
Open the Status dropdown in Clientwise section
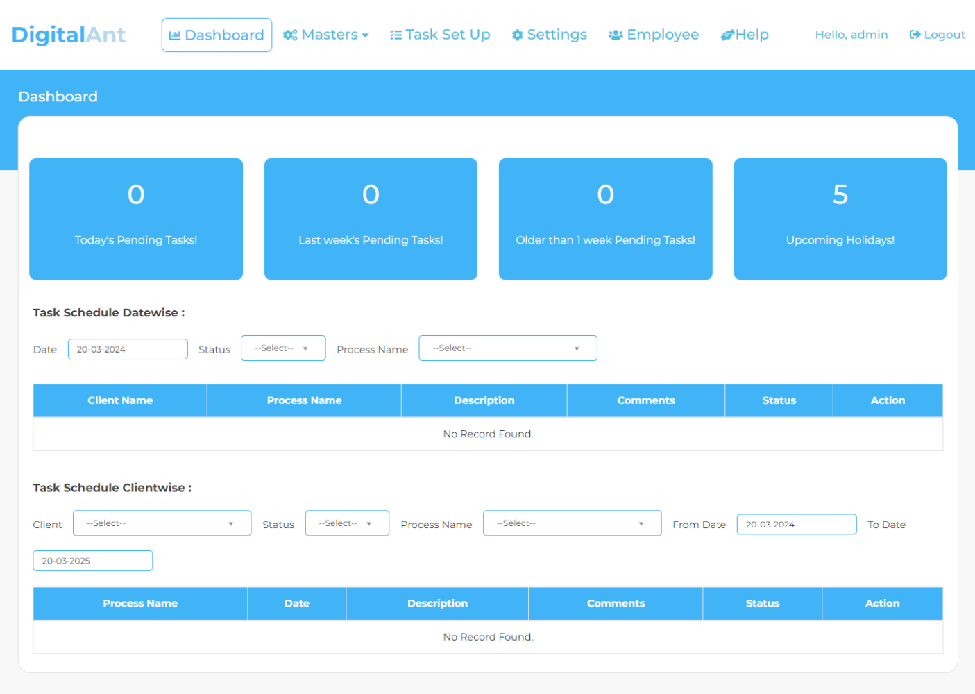pos(347,523)
